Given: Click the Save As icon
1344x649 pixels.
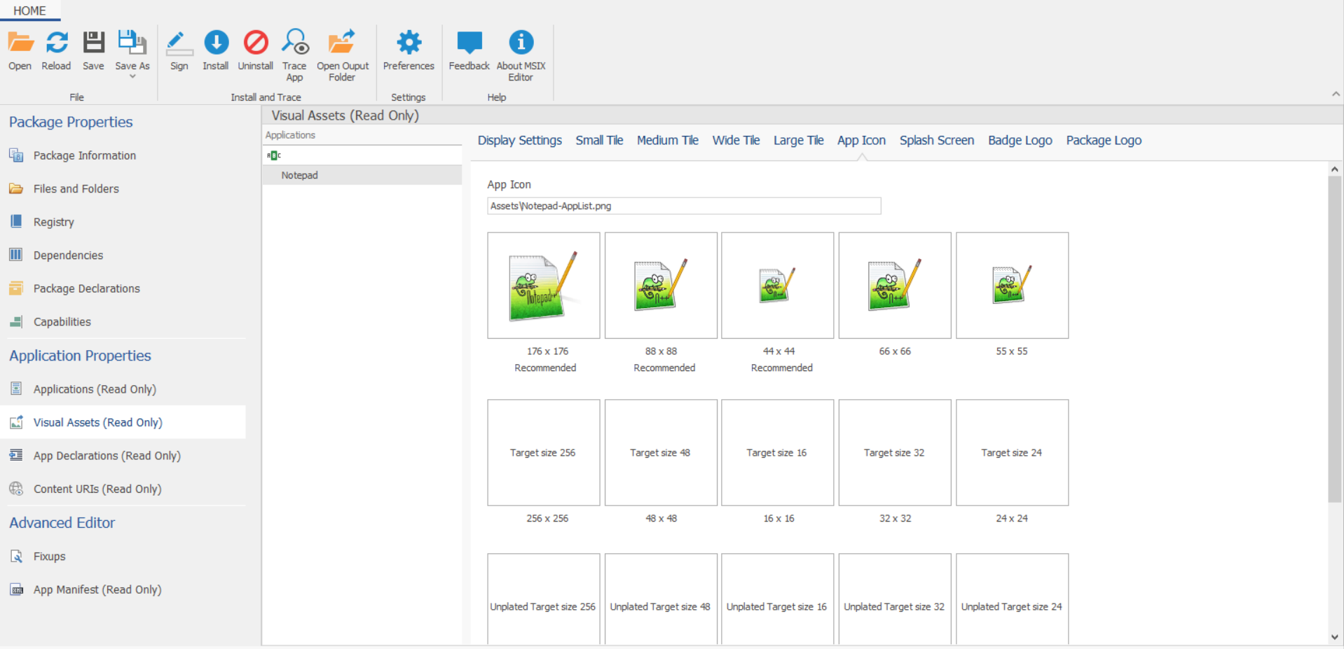Looking at the screenshot, I should 132,42.
